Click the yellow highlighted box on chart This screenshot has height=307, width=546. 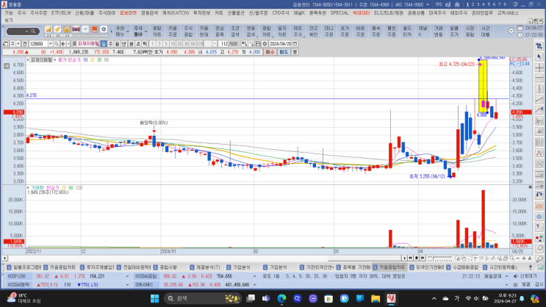(x=483, y=84)
